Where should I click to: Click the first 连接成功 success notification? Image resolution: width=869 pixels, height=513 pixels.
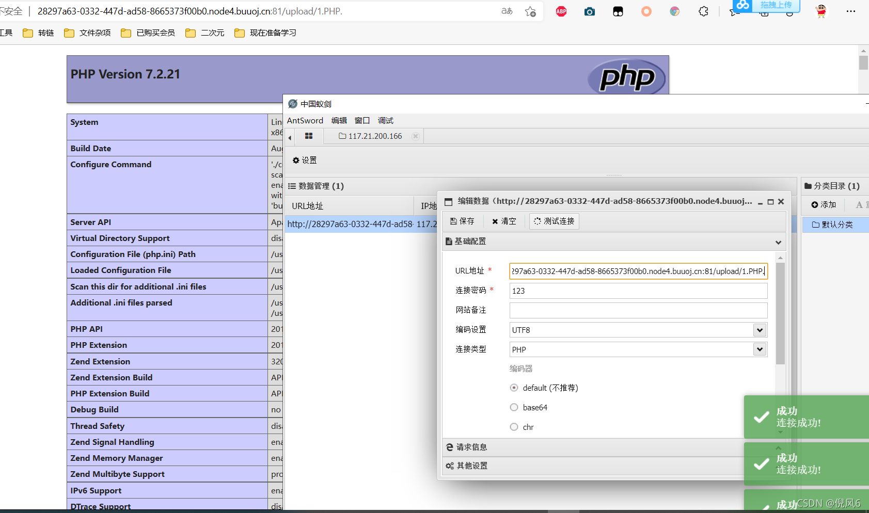pyautogui.click(x=807, y=417)
